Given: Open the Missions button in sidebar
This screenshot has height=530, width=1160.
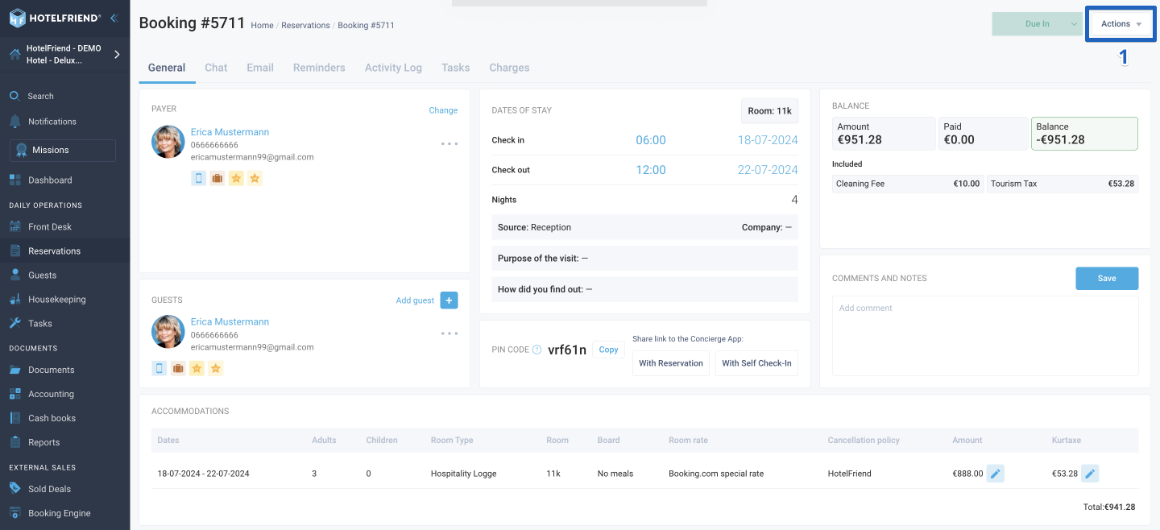Looking at the screenshot, I should pos(63,150).
